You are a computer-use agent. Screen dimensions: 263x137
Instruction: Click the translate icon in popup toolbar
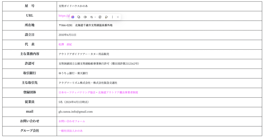tap(91, 17)
